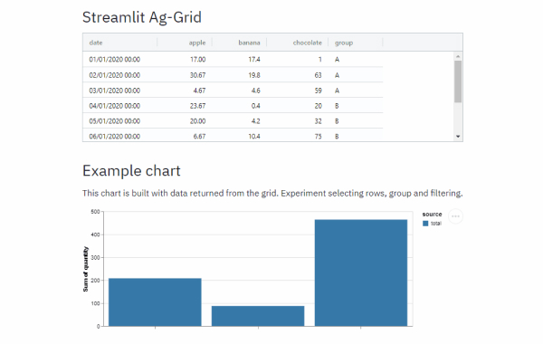This screenshot has width=543, height=344.
Task: Click the grid scrollbar down arrow
Action: [x=458, y=137]
